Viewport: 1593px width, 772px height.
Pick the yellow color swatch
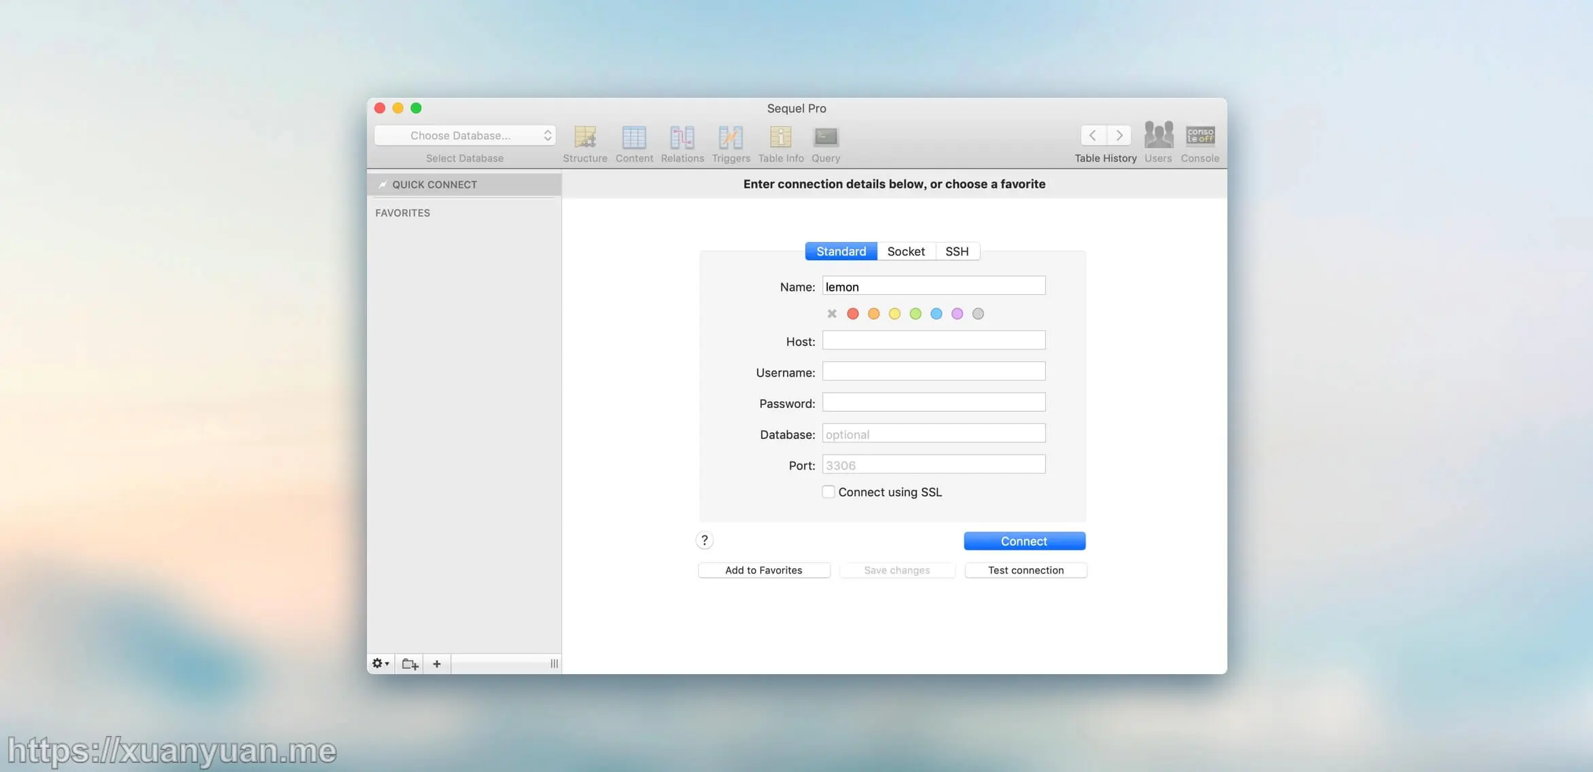point(894,313)
